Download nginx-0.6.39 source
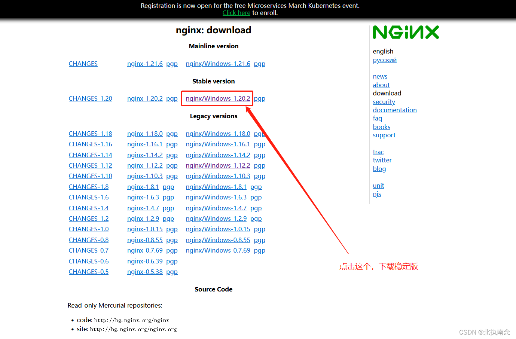516x339 pixels. pos(145,261)
